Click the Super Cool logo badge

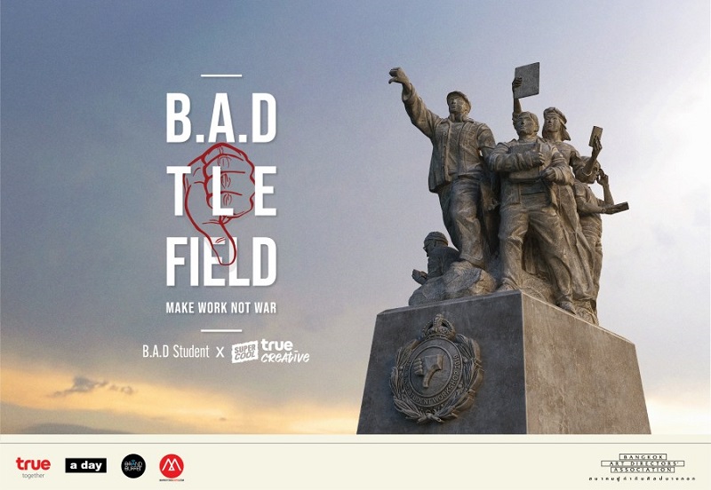click(245, 352)
